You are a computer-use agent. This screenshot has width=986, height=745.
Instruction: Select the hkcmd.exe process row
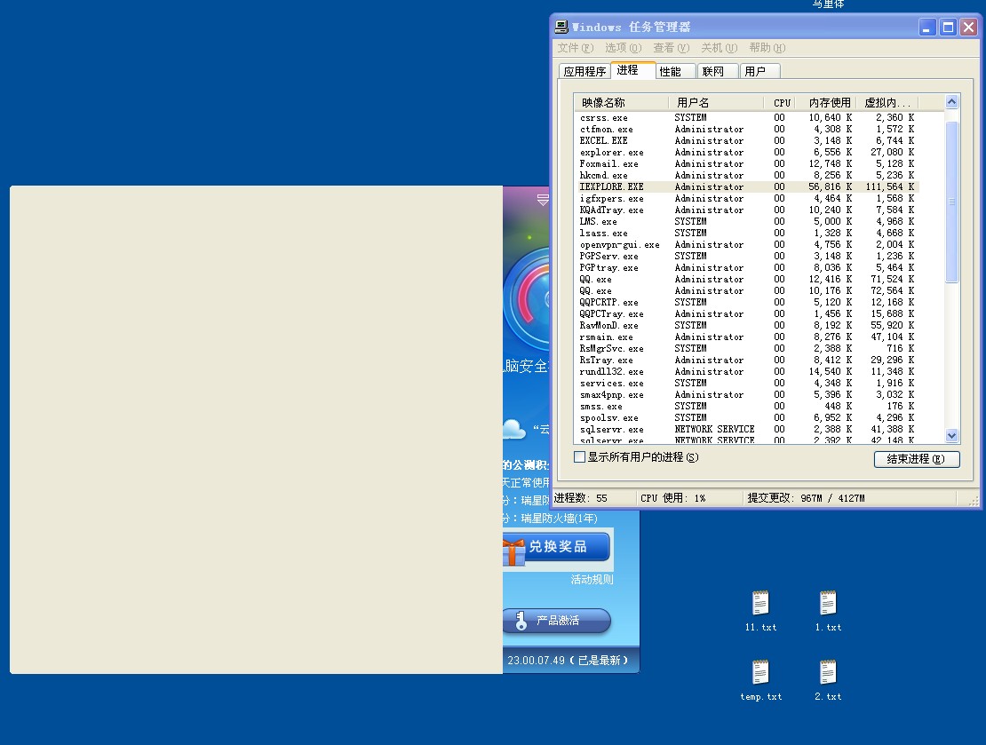click(x=747, y=176)
